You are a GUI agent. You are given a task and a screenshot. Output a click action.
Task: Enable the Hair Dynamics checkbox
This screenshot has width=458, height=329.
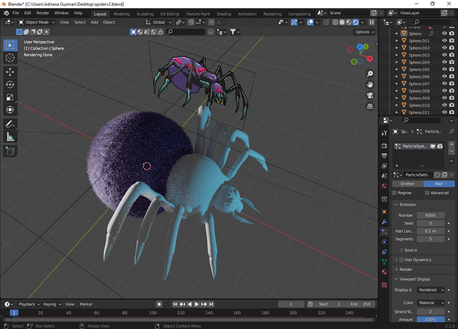[x=402, y=260]
